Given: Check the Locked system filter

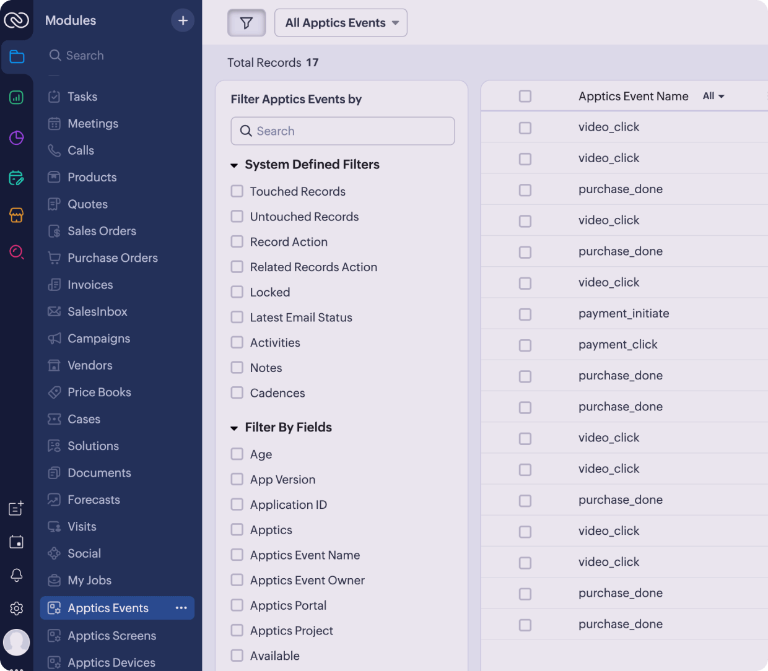Looking at the screenshot, I should click(x=237, y=292).
